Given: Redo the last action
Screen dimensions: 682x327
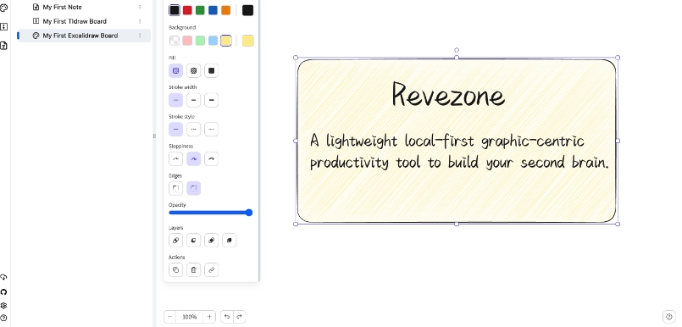Looking at the screenshot, I should coord(239,317).
